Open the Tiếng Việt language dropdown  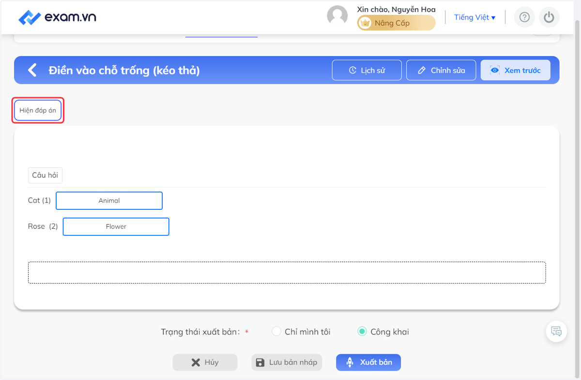474,17
